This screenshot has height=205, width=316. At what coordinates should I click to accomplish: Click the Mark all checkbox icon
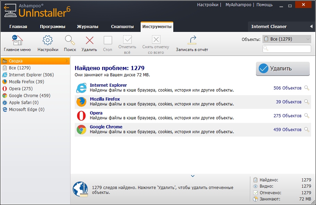click(x=128, y=40)
